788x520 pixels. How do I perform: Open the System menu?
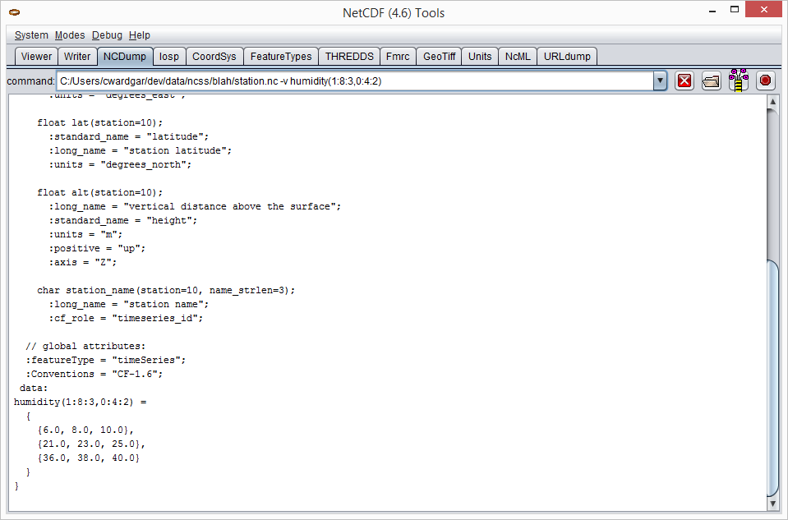(x=31, y=35)
